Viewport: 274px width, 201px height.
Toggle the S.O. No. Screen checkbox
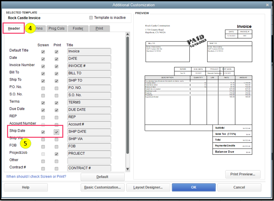43,95
